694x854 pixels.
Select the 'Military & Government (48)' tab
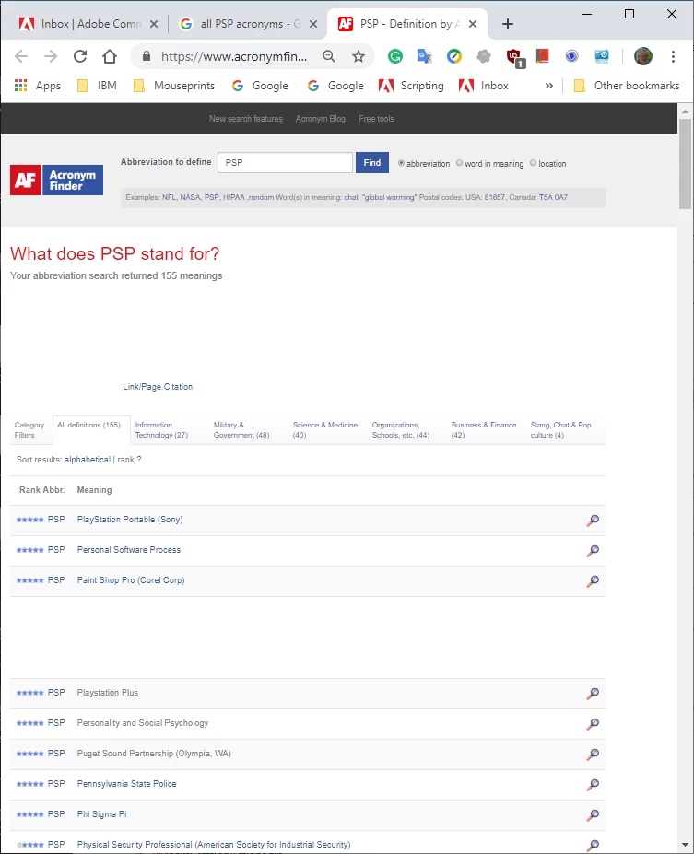pos(241,429)
